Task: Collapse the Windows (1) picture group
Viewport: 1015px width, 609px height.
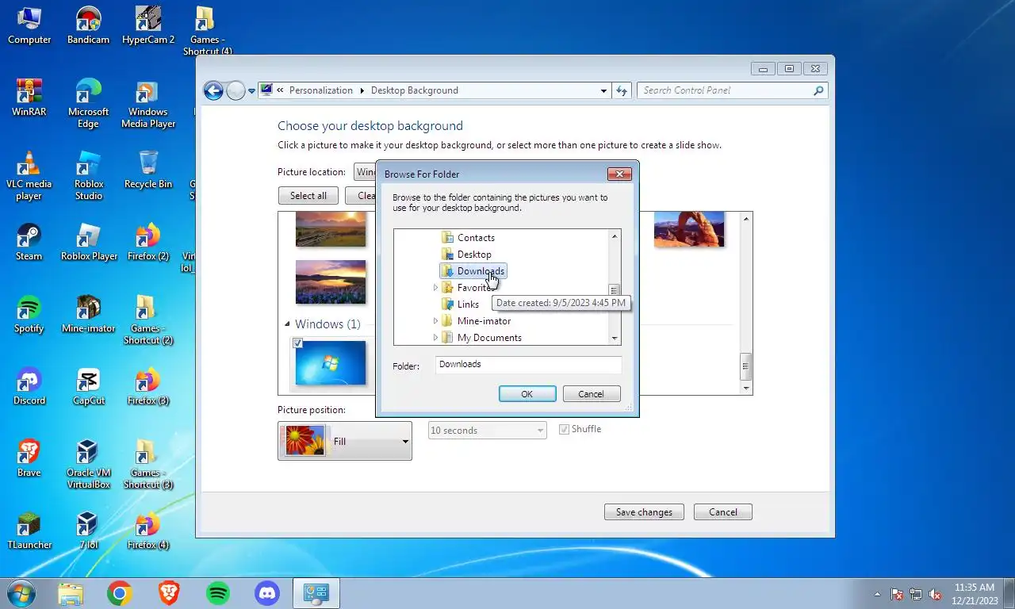Action: pos(287,324)
